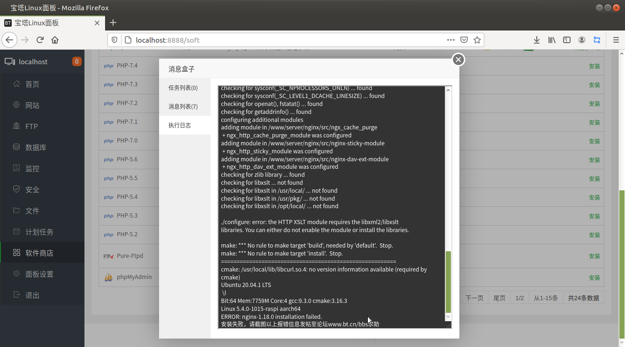
Task: Open a new tab with plus button
Action: 113,23
